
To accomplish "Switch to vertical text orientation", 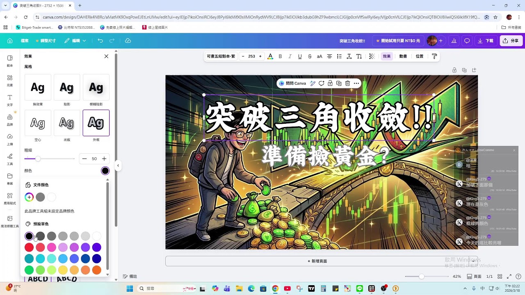I will 359,56.
